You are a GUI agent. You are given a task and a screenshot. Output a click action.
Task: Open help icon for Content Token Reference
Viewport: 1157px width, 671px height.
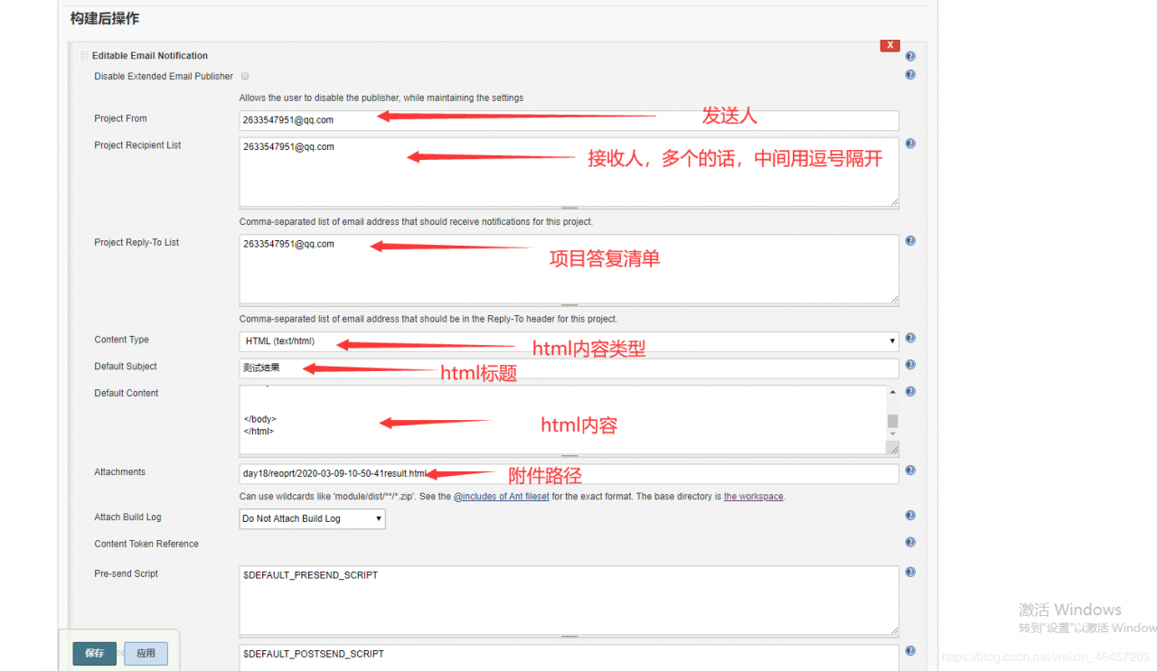910,543
